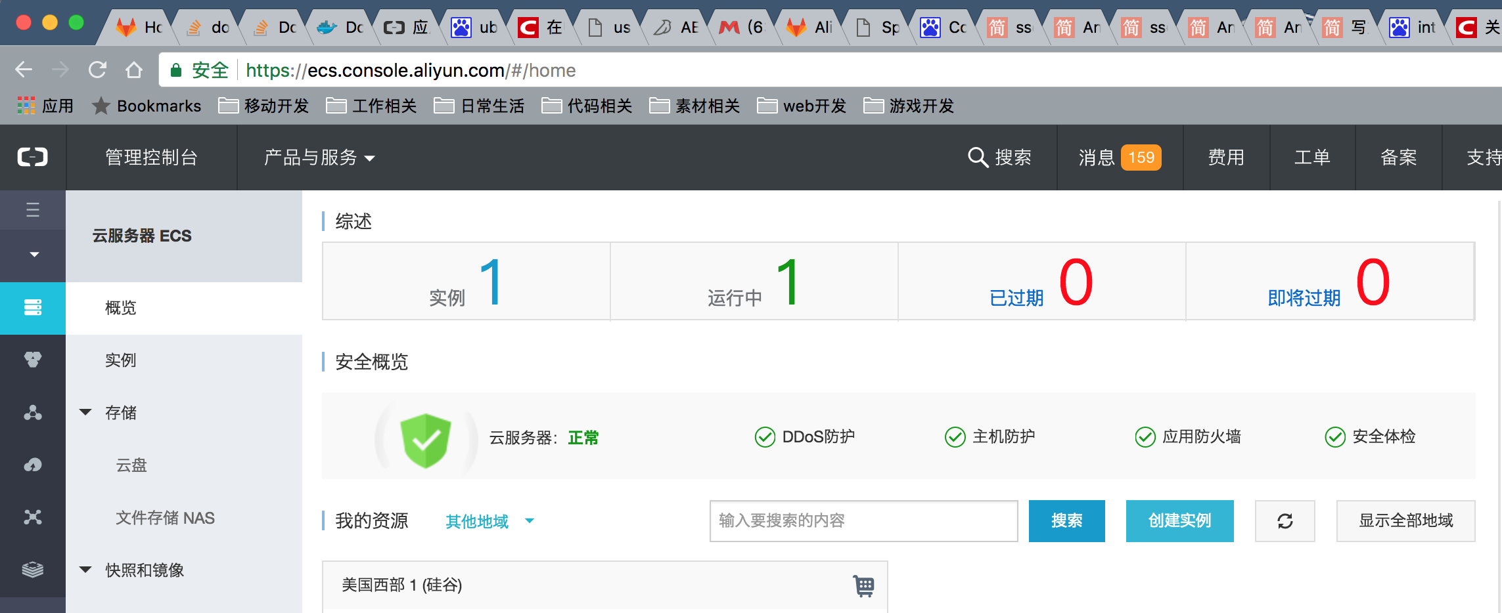The image size is (1502, 613).
Task: Click the 应用防火墙 green check status
Action: click(x=1188, y=437)
